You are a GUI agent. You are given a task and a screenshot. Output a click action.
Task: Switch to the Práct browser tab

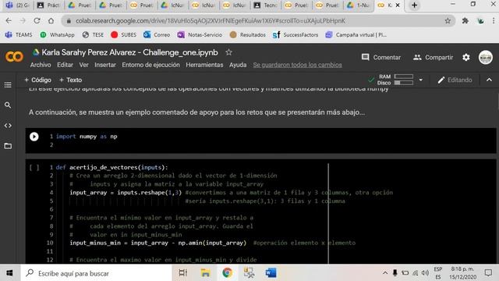48,5
